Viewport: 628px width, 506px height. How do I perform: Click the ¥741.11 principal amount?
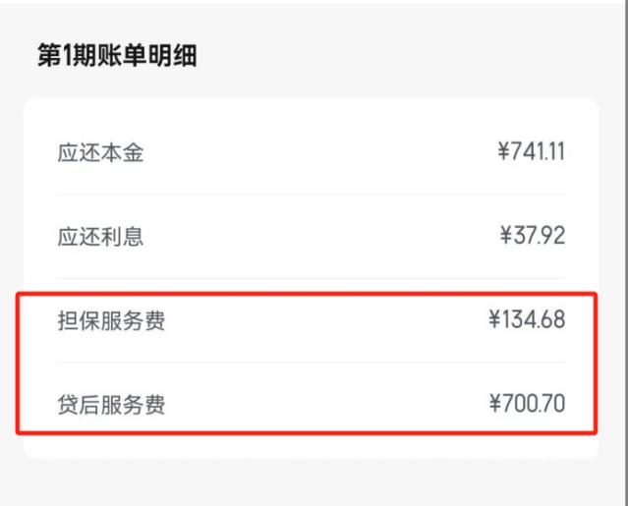532,152
